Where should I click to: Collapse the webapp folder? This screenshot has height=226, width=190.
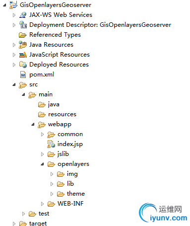coord(33,124)
